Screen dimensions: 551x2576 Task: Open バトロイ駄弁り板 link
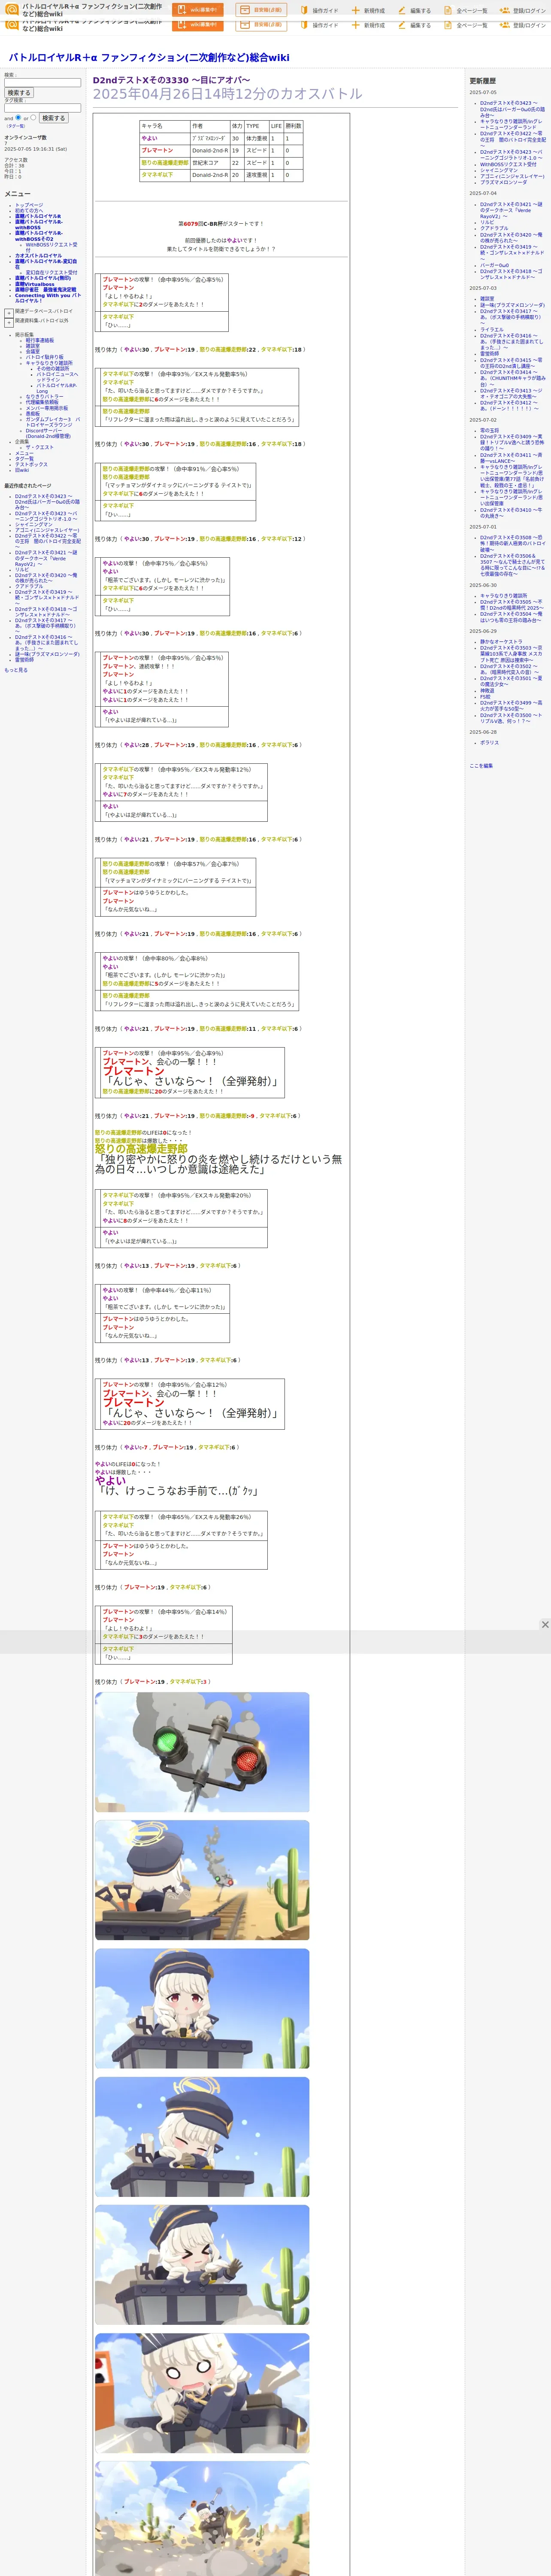coord(44,357)
